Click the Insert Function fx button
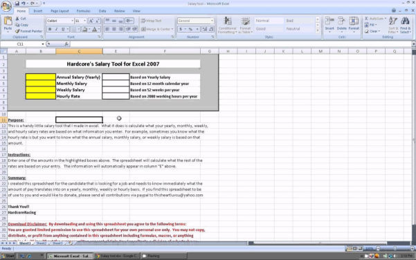The width and height of the screenshot is (416, 260). pyautogui.click(x=66, y=44)
